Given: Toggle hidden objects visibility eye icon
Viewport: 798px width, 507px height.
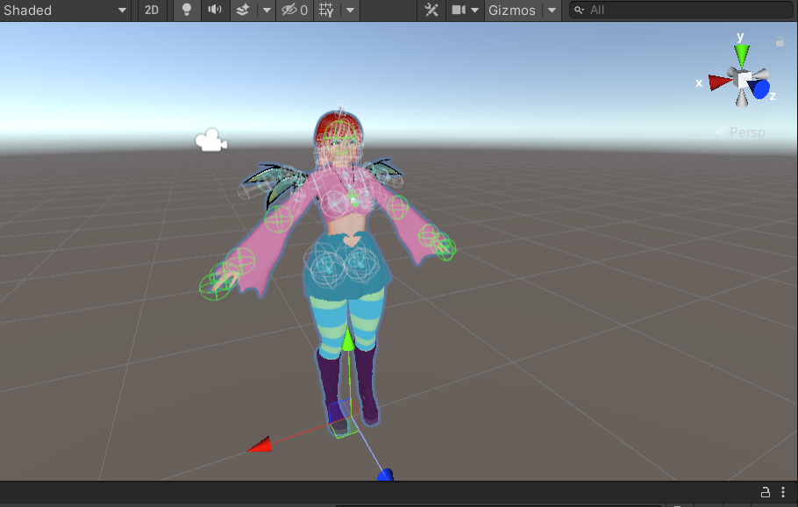Looking at the screenshot, I should tap(294, 11).
